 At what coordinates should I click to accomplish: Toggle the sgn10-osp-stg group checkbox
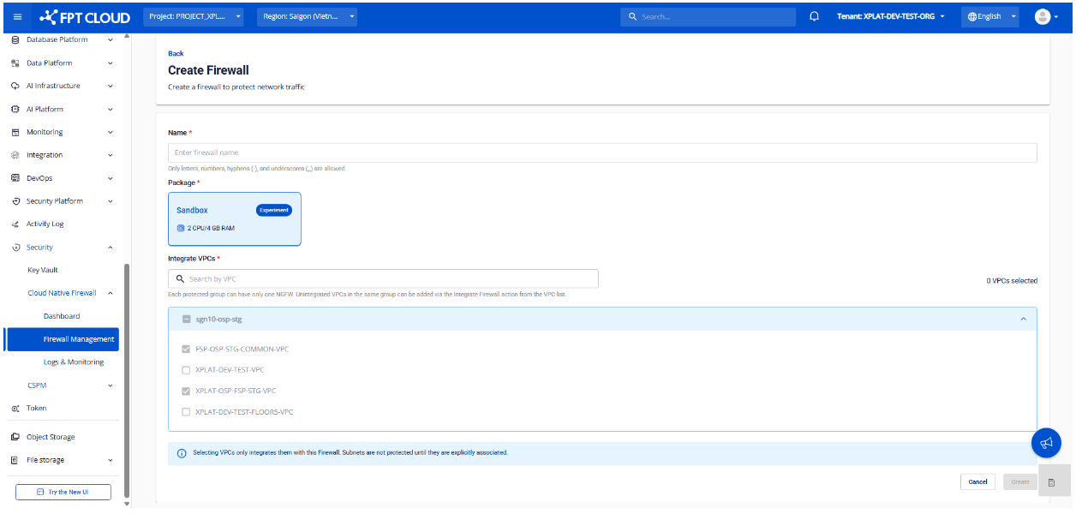coord(186,319)
